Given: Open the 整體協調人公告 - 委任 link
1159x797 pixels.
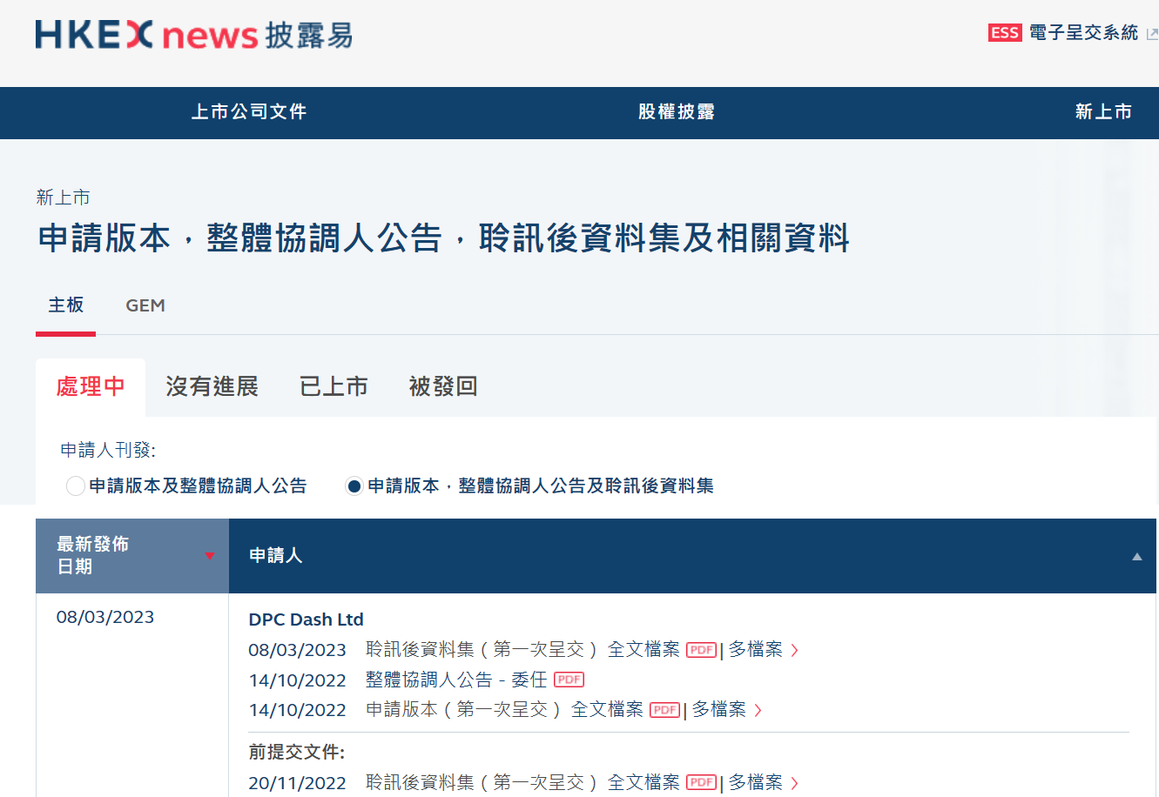Looking at the screenshot, I should pyautogui.click(x=456, y=680).
